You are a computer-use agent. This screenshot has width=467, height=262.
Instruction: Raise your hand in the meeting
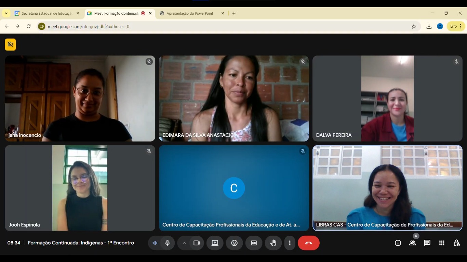tap(273, 243)
